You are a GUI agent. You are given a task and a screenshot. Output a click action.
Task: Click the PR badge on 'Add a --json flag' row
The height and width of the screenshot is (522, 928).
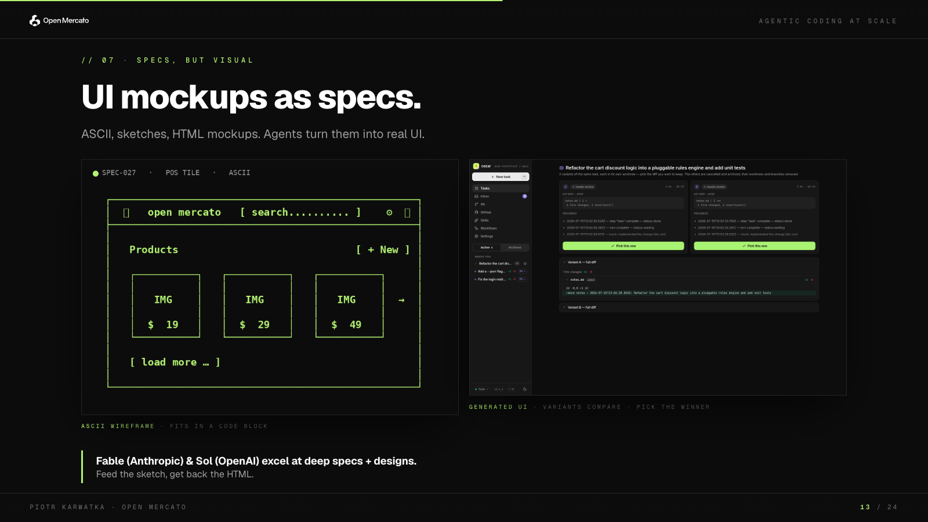(x=523, y=271)
